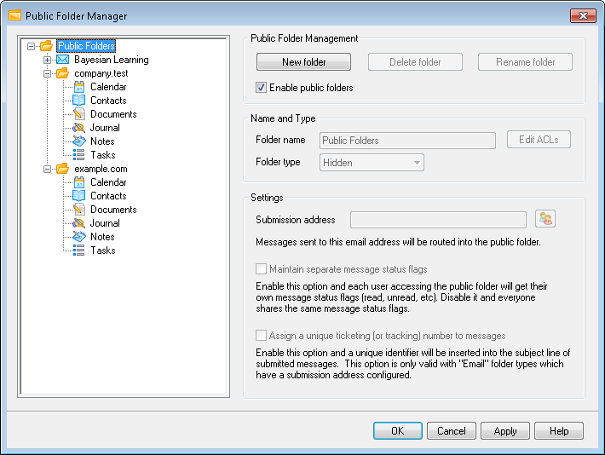The height and width of the screenshot is (455, 605).
Task: Click the address picker icon beside Submission address
Action: 545,220
